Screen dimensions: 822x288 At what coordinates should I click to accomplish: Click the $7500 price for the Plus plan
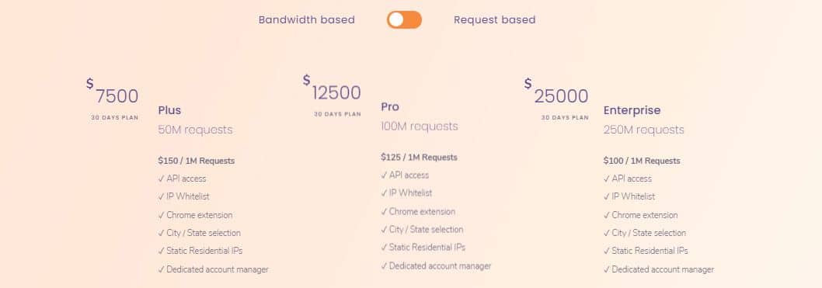click(112, 92)
